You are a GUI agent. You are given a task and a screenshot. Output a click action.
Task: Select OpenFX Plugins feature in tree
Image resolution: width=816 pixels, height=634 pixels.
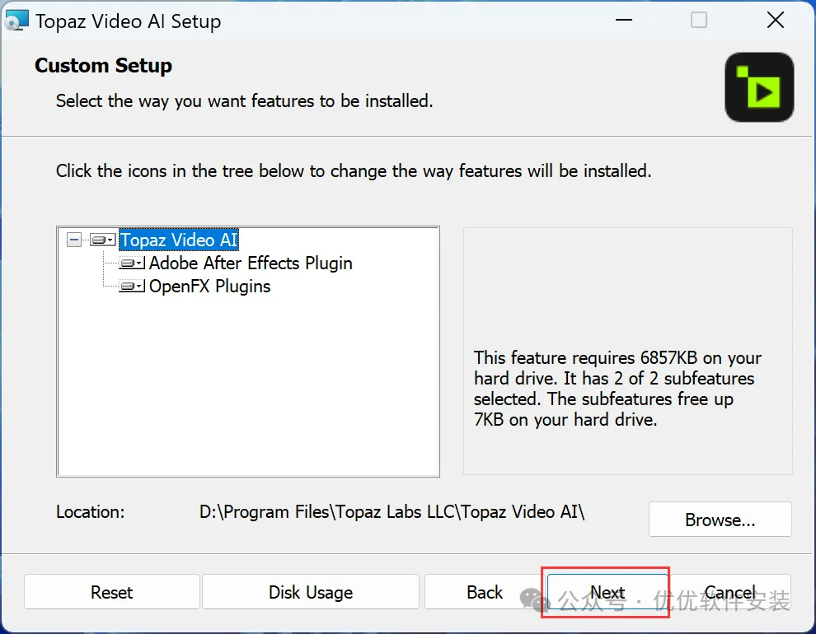tap(209, 287)
